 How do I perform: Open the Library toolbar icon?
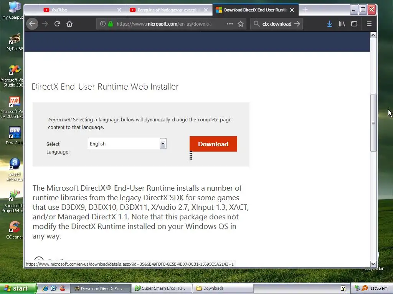click(x=342, y=24)
